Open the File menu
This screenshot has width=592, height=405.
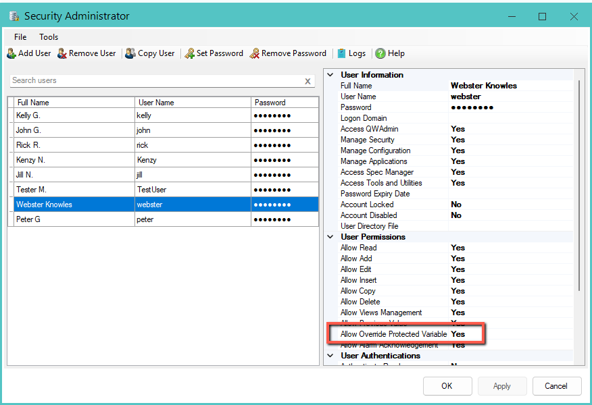tap(20, 37)
